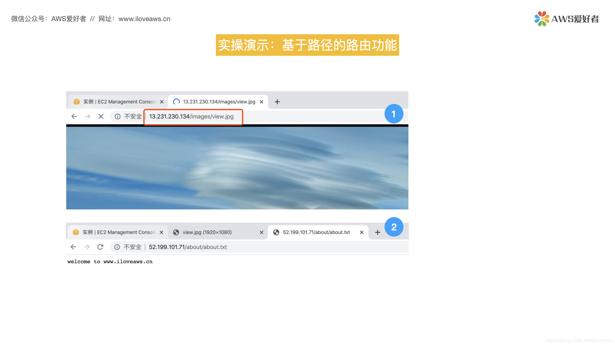Click EC2 cube favicon in bottom browser tab
The height and width of the screenshot is (346, 615).
76,232
